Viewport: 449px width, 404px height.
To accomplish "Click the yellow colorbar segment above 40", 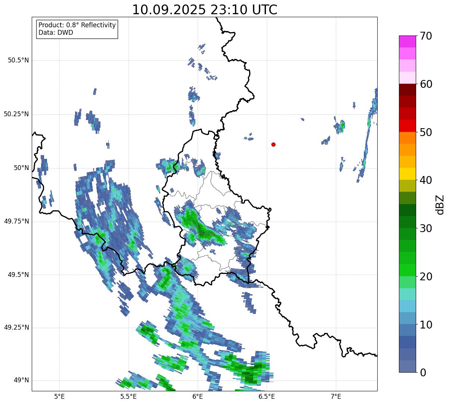I will click(x=408, y=174).
